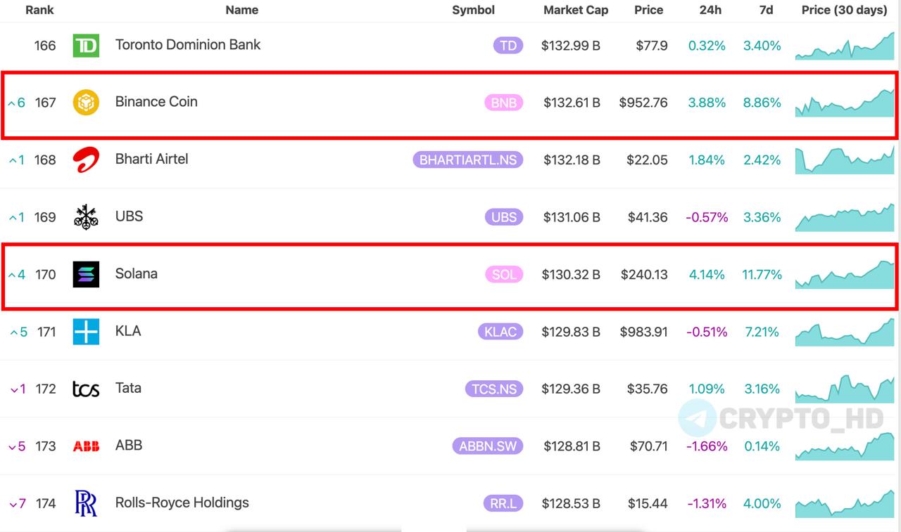The width and height of the screenshot is (901, 532).
Task: Sort by Market Cap column header
Action: [x=576, y=10]
